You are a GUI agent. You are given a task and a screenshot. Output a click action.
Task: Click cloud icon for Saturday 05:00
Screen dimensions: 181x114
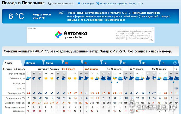[64, 78]
